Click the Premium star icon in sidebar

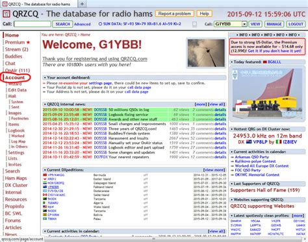click(x=28, y=42)
